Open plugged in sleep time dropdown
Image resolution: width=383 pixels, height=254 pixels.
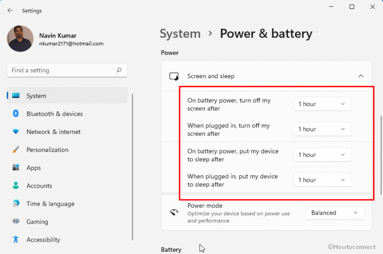(323, 180)
